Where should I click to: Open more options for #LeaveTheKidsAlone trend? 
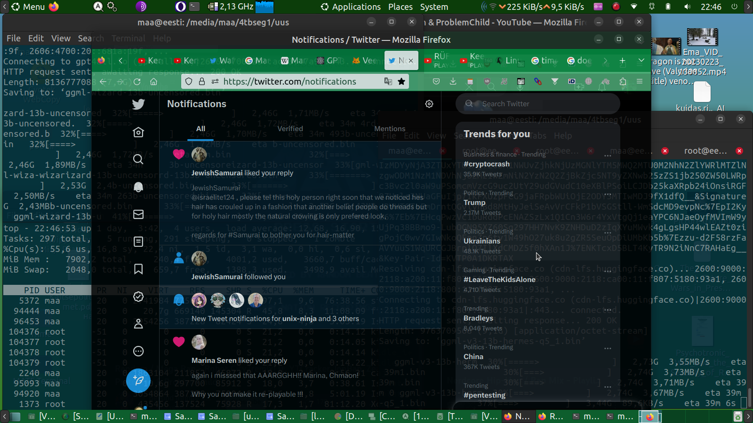608,271
